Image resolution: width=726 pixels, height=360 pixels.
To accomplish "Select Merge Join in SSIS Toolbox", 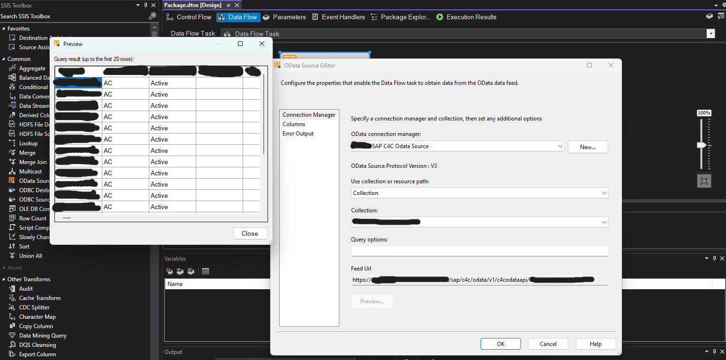I will [33, 162].
